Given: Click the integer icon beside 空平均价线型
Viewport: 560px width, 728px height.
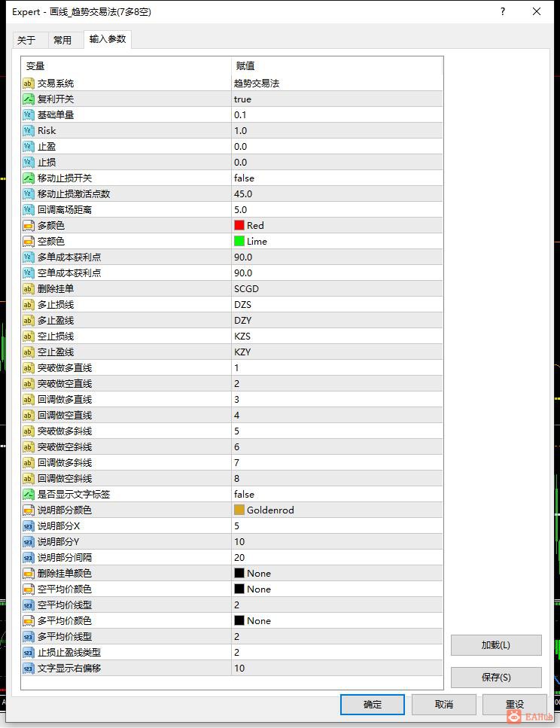Looking at the screenshot, I should (29, 605).
